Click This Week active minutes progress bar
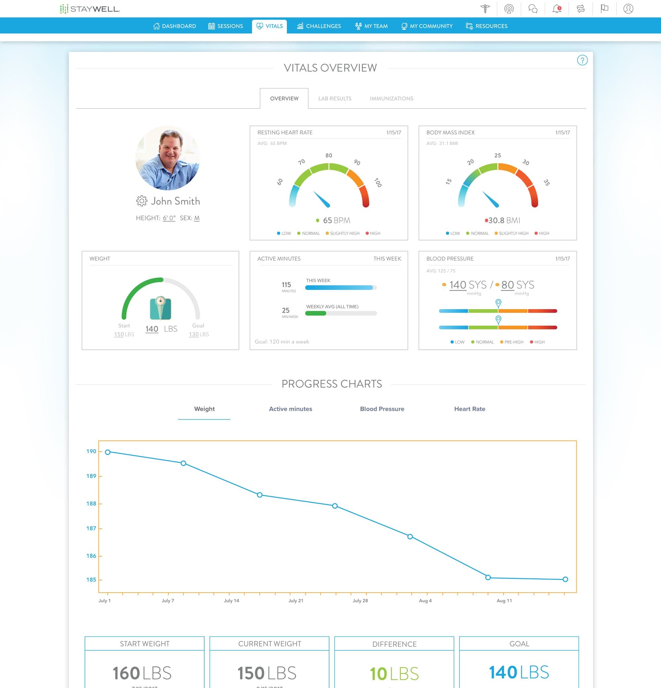661x688 pixels. [x=341, y=287]
